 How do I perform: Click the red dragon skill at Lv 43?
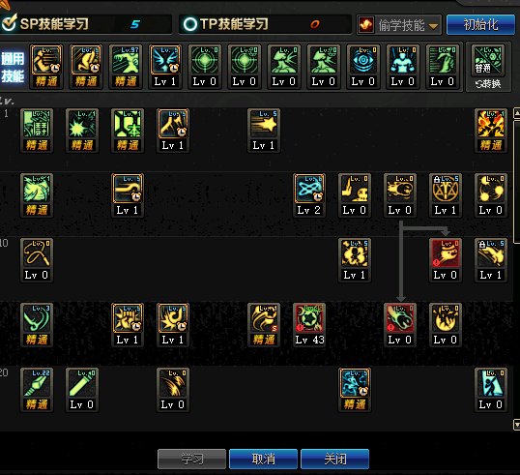point(309,318)
